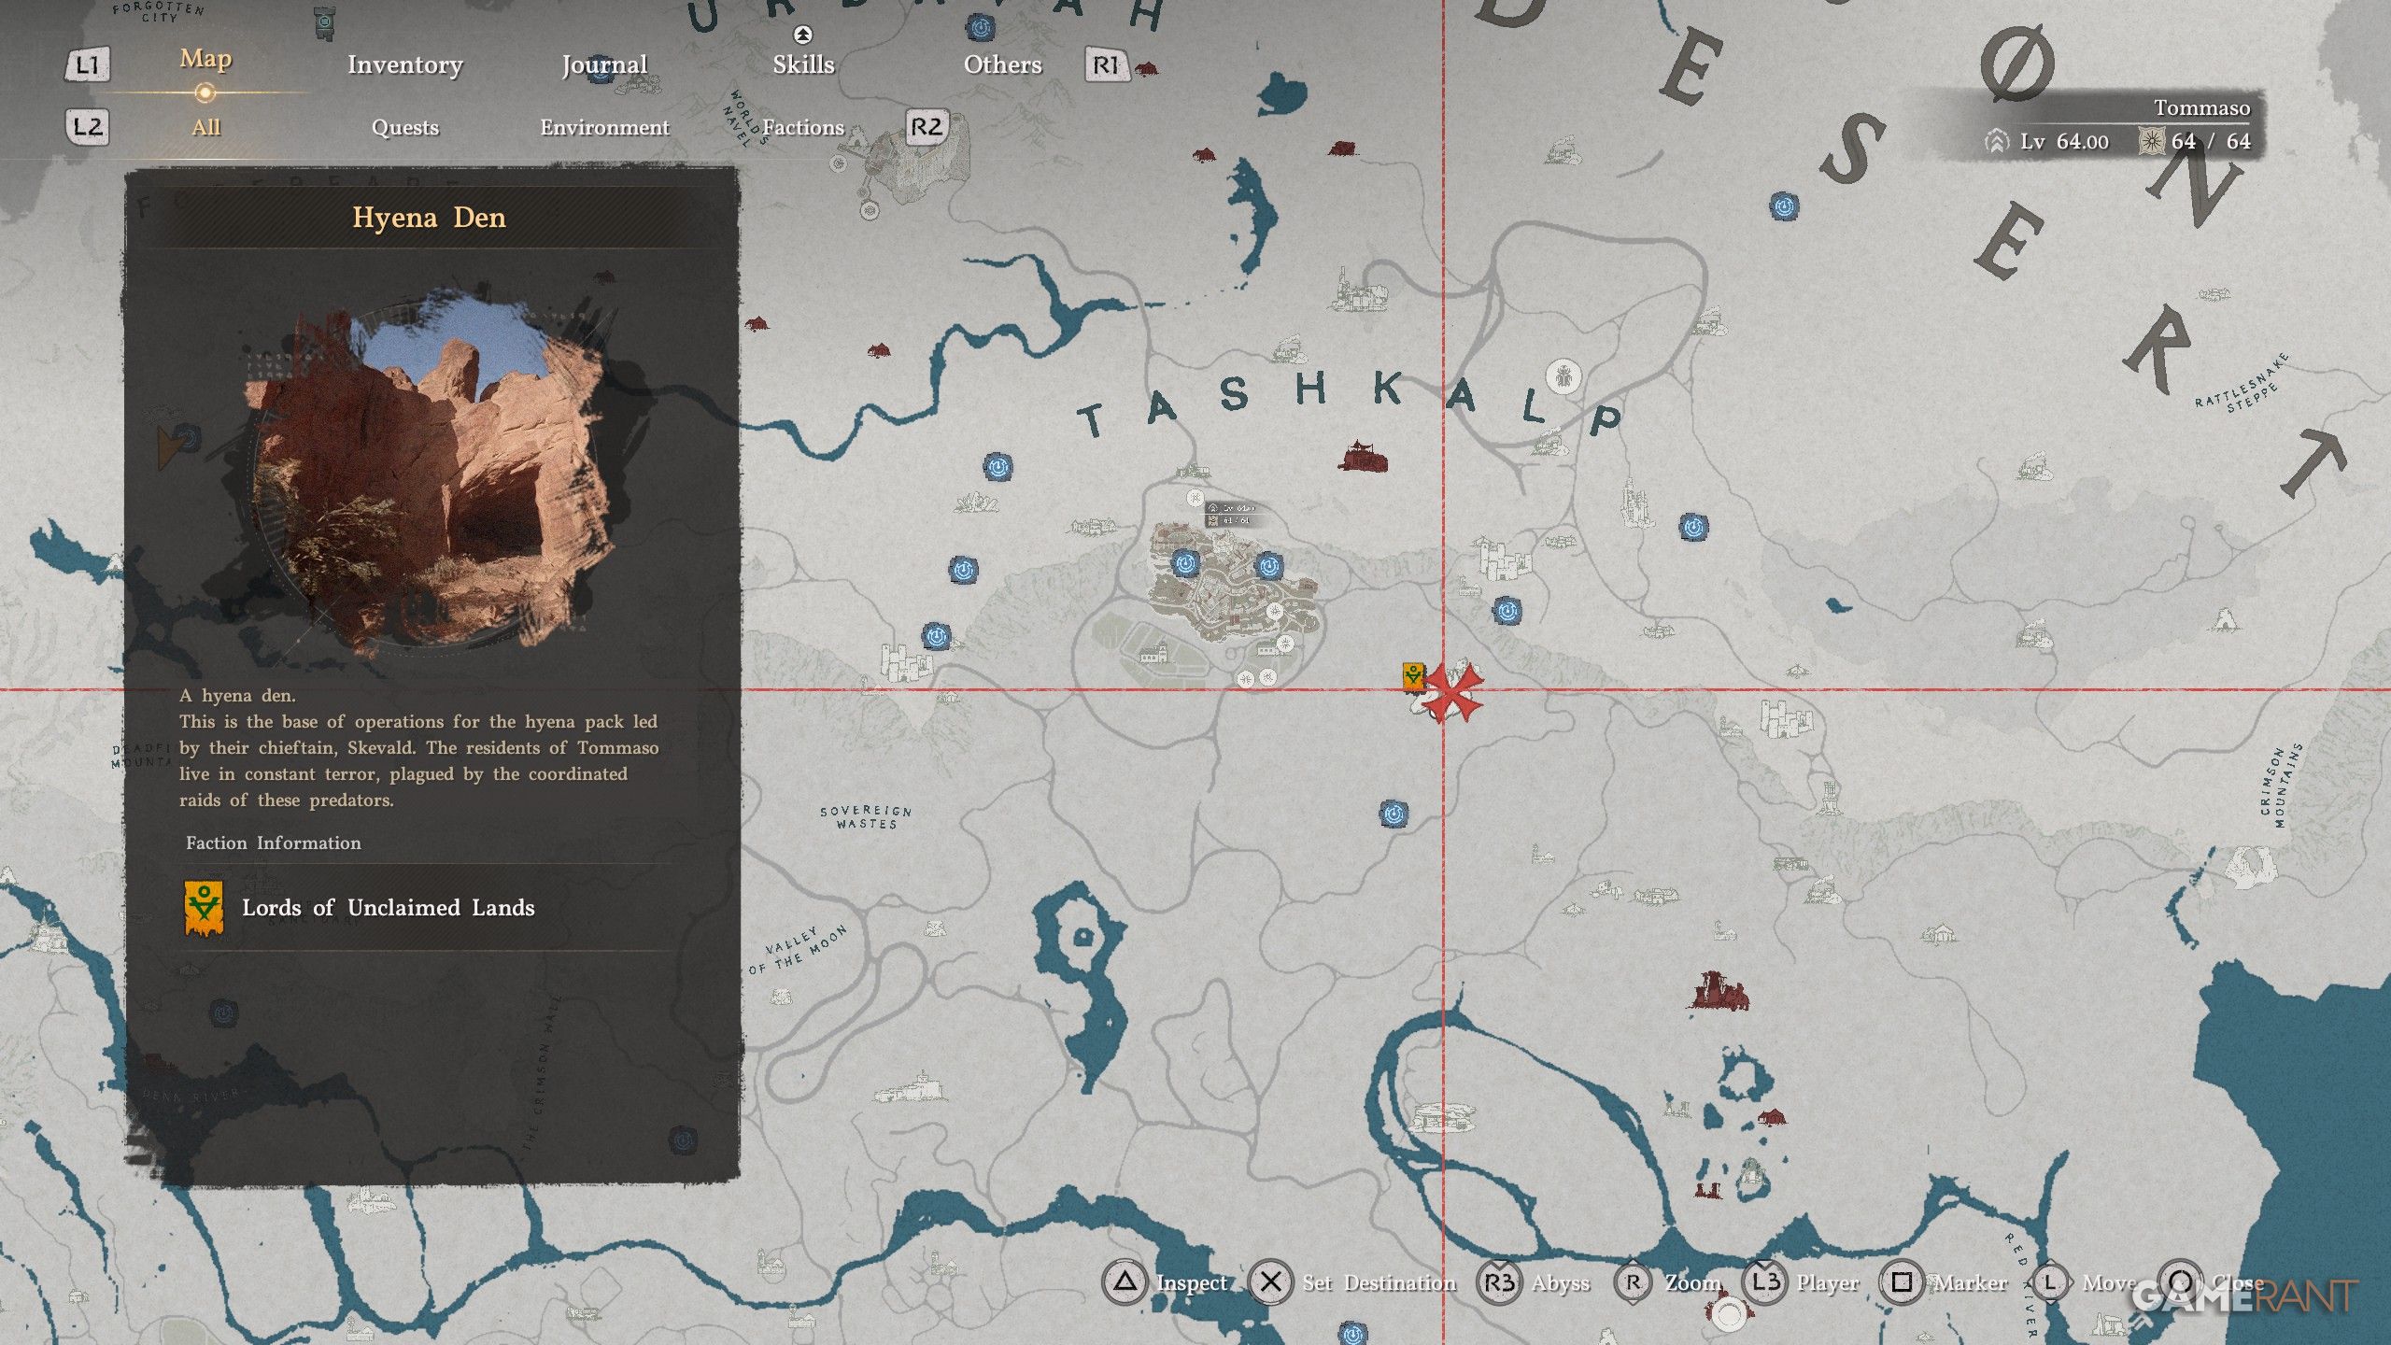Click the Factions map filter
The height and width of the screenshot is (1345, 2391).
pyautogui.click(x=803, y=127)
